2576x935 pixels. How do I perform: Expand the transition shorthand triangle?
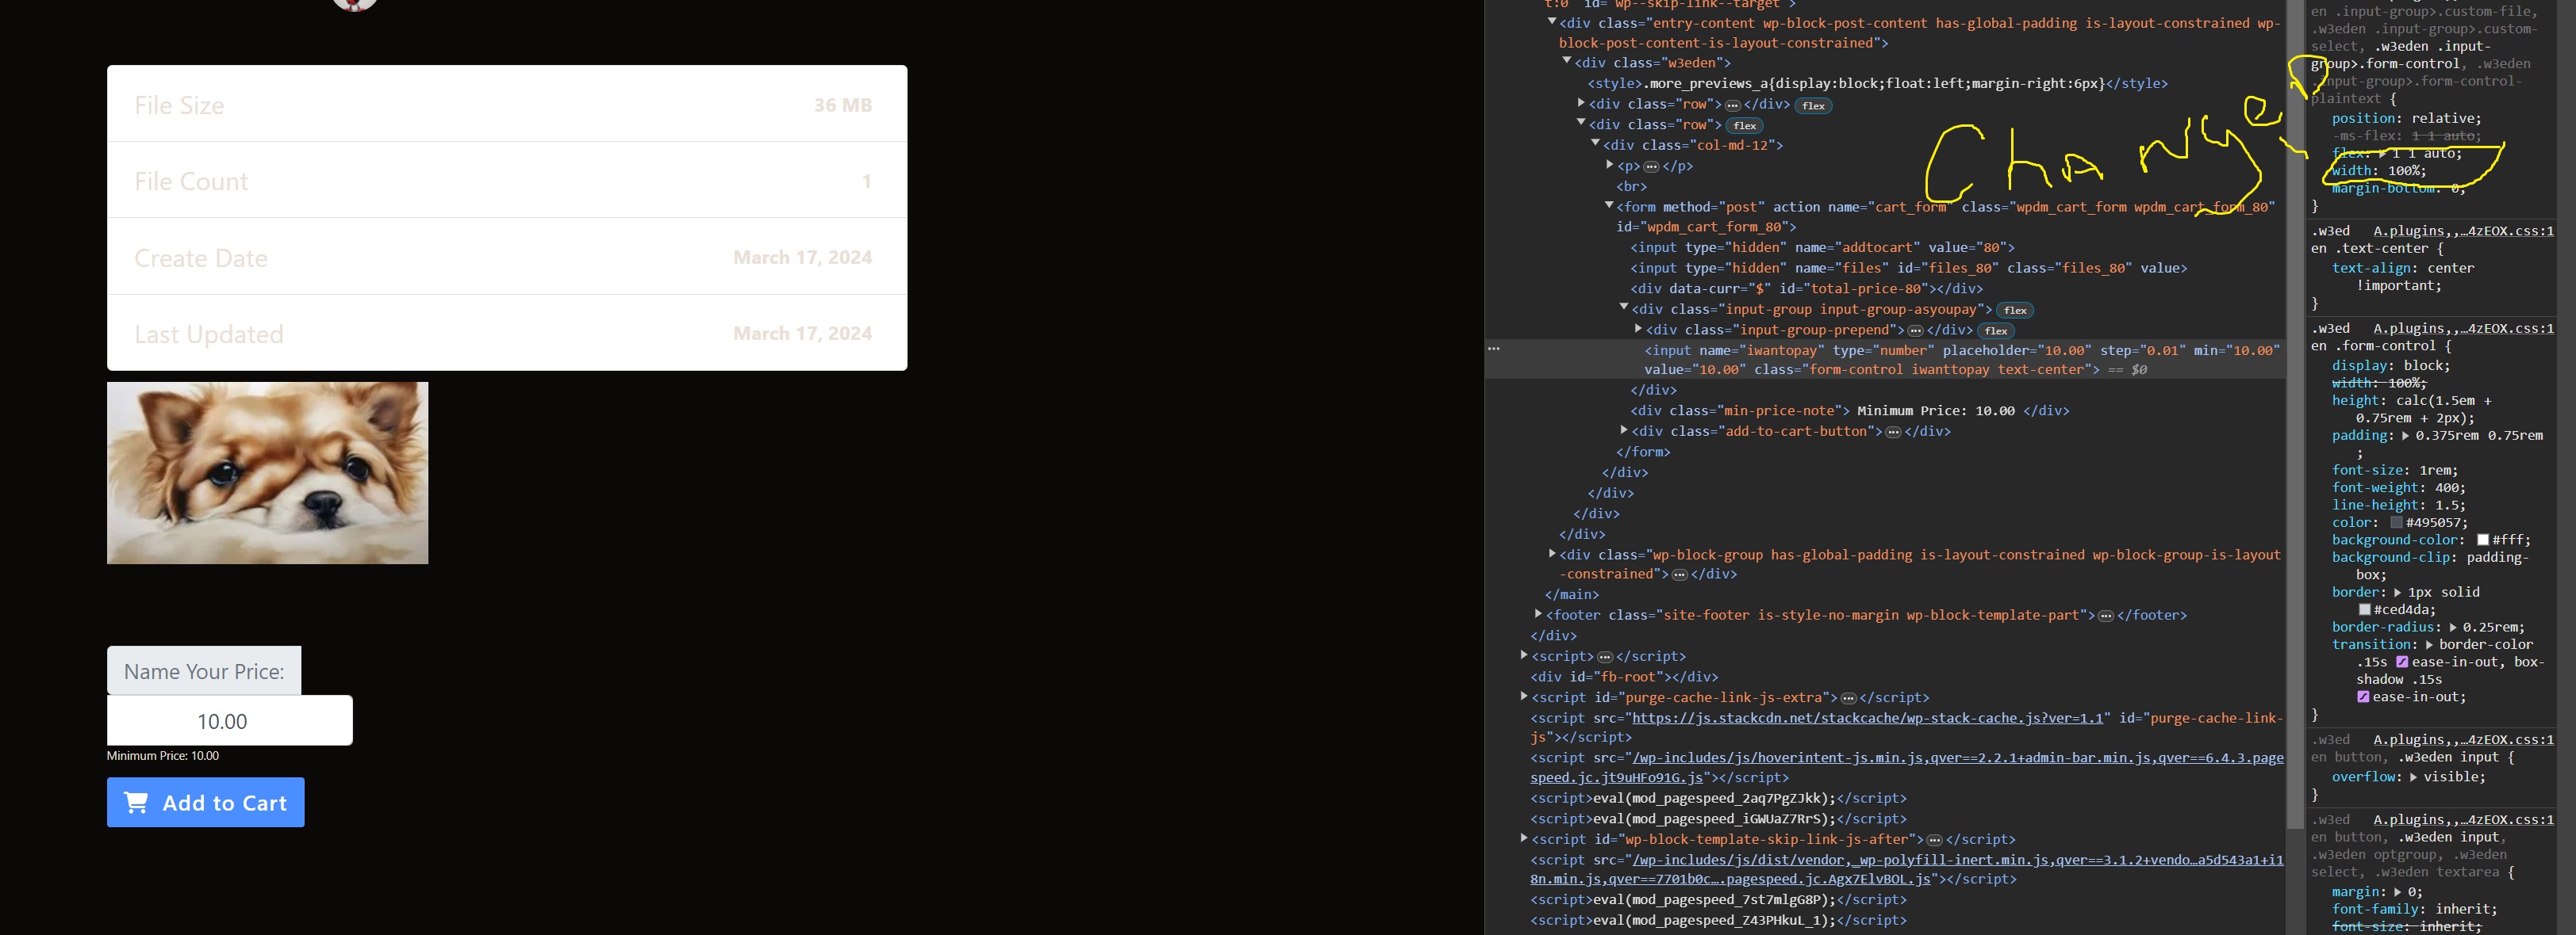[x=2429, y=644]
